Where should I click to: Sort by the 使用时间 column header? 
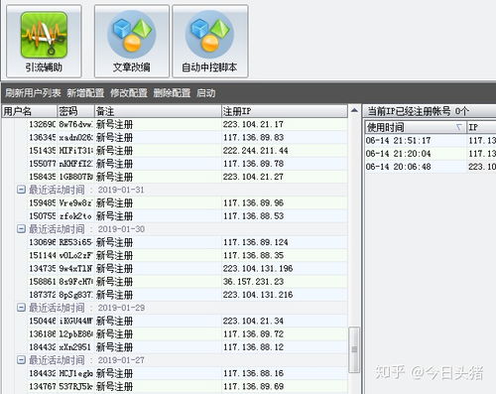(416, 127)
